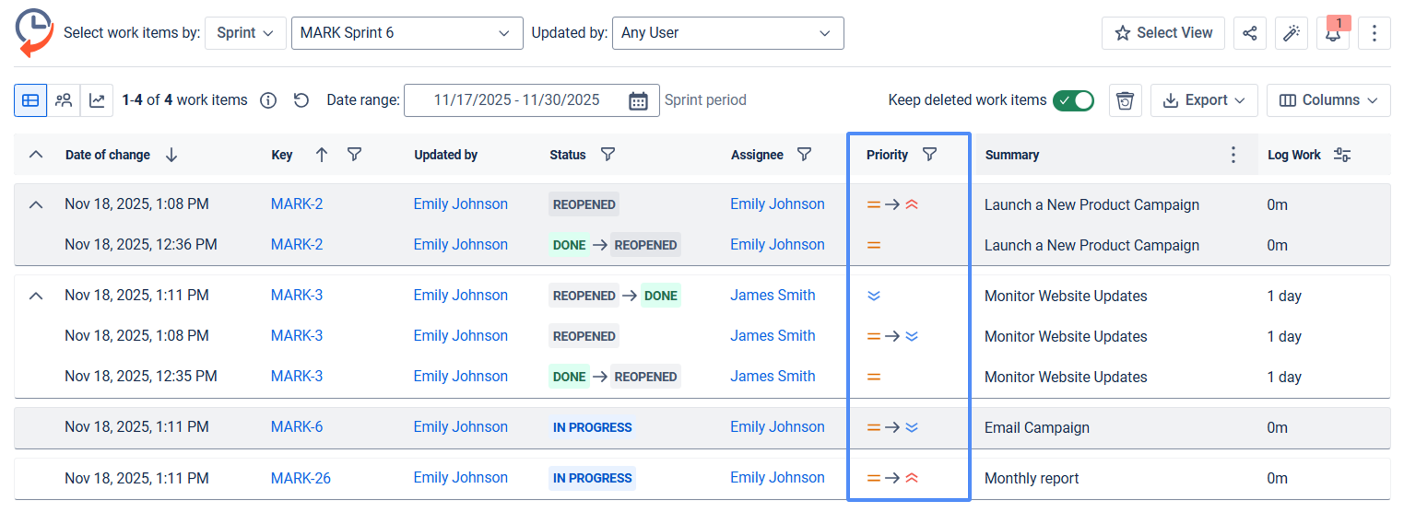The image size is (1404, 512).
Task: Open Key column filter icon
Action: (354, 155)
